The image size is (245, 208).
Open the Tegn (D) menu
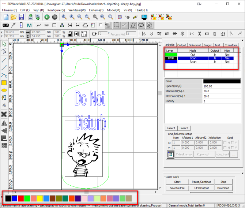[x=38, y=10]
